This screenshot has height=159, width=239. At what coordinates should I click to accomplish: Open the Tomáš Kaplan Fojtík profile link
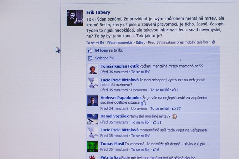tap(120, 66)
